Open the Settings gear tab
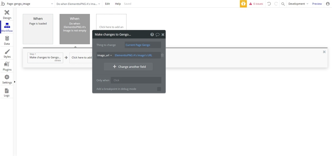Screen dimensions: 332x156 [x=7, y=79]
